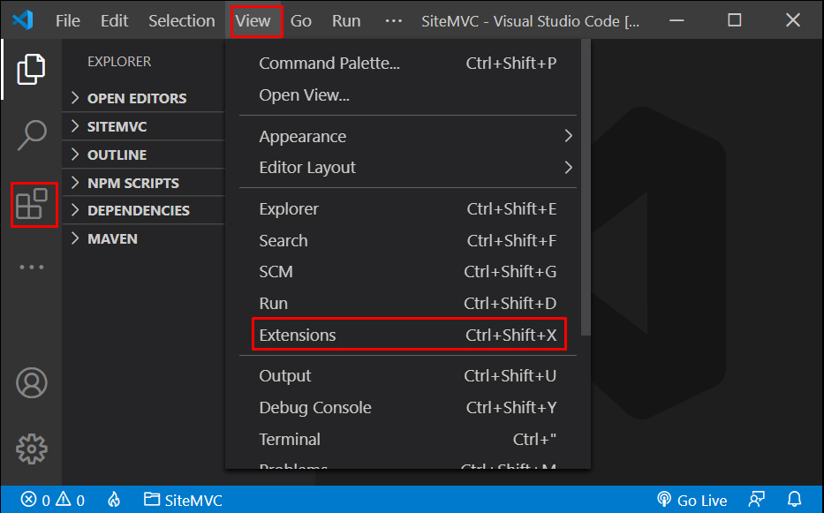Expand the MAVEN section

[x=112, y=238]
